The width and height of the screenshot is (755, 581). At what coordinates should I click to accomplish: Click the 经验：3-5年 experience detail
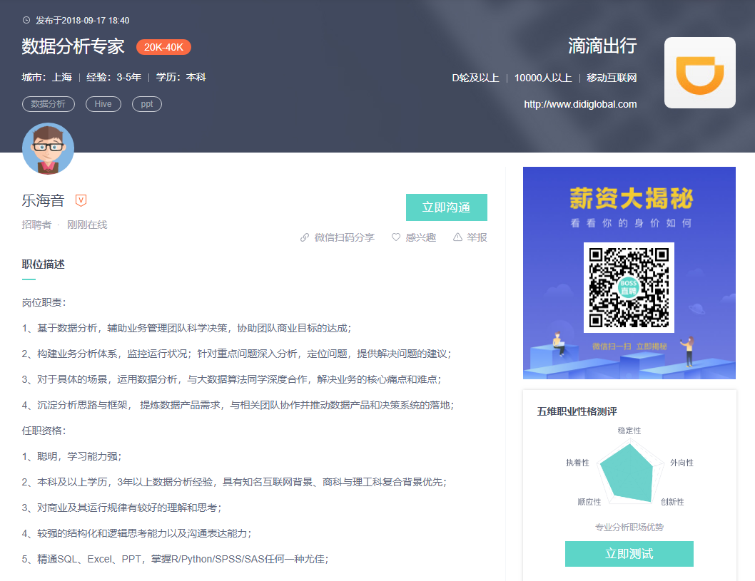click(114, 78)
